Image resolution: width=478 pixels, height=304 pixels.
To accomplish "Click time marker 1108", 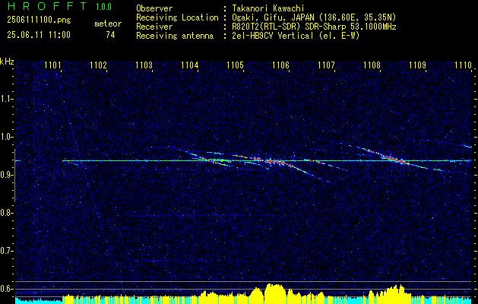I will click(372, 65).
